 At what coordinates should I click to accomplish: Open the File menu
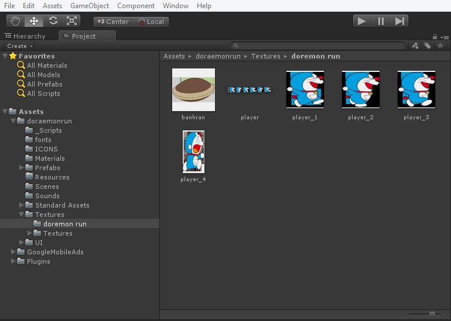pos(9,6)
